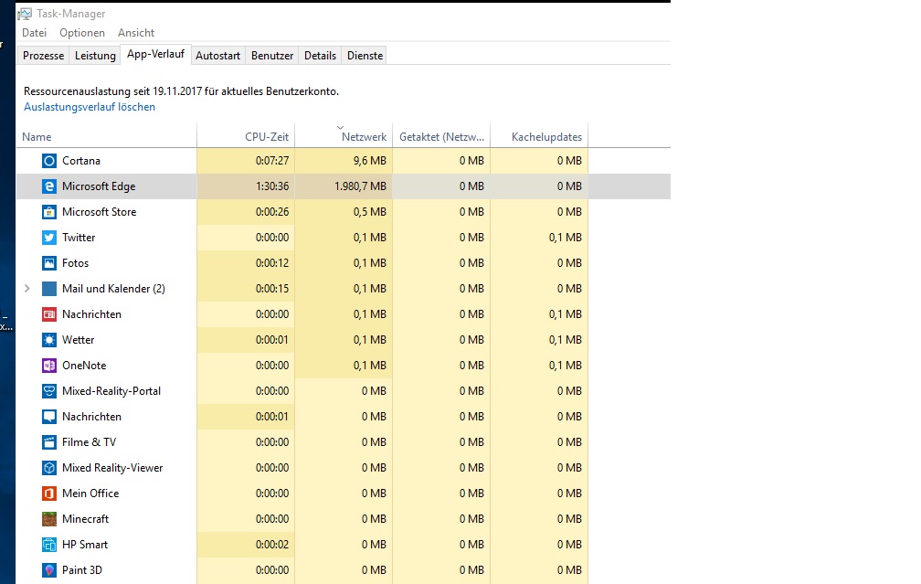Viewport: 921px width, 584px height.
Task: Click the Mail und Kalender icon
Action: (x=49, y=289)
